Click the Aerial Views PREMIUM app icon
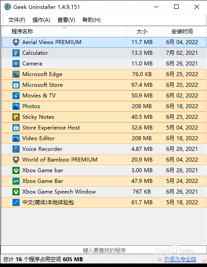 click(x=16, y=42)
